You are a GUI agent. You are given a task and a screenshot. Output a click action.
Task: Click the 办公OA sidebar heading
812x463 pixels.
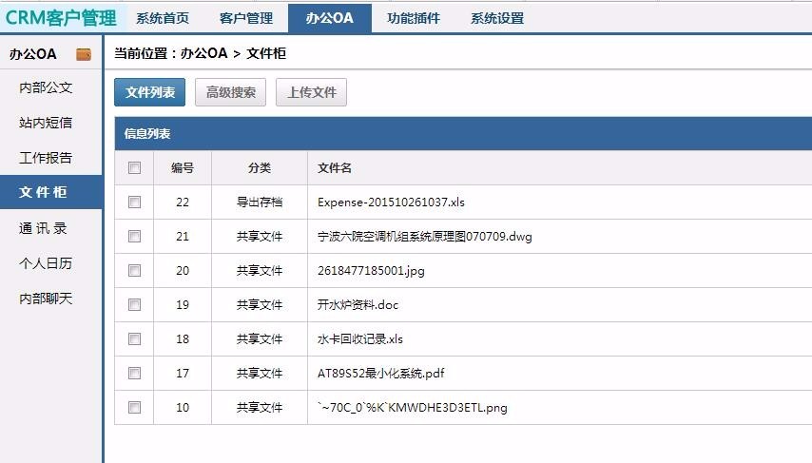32,54
